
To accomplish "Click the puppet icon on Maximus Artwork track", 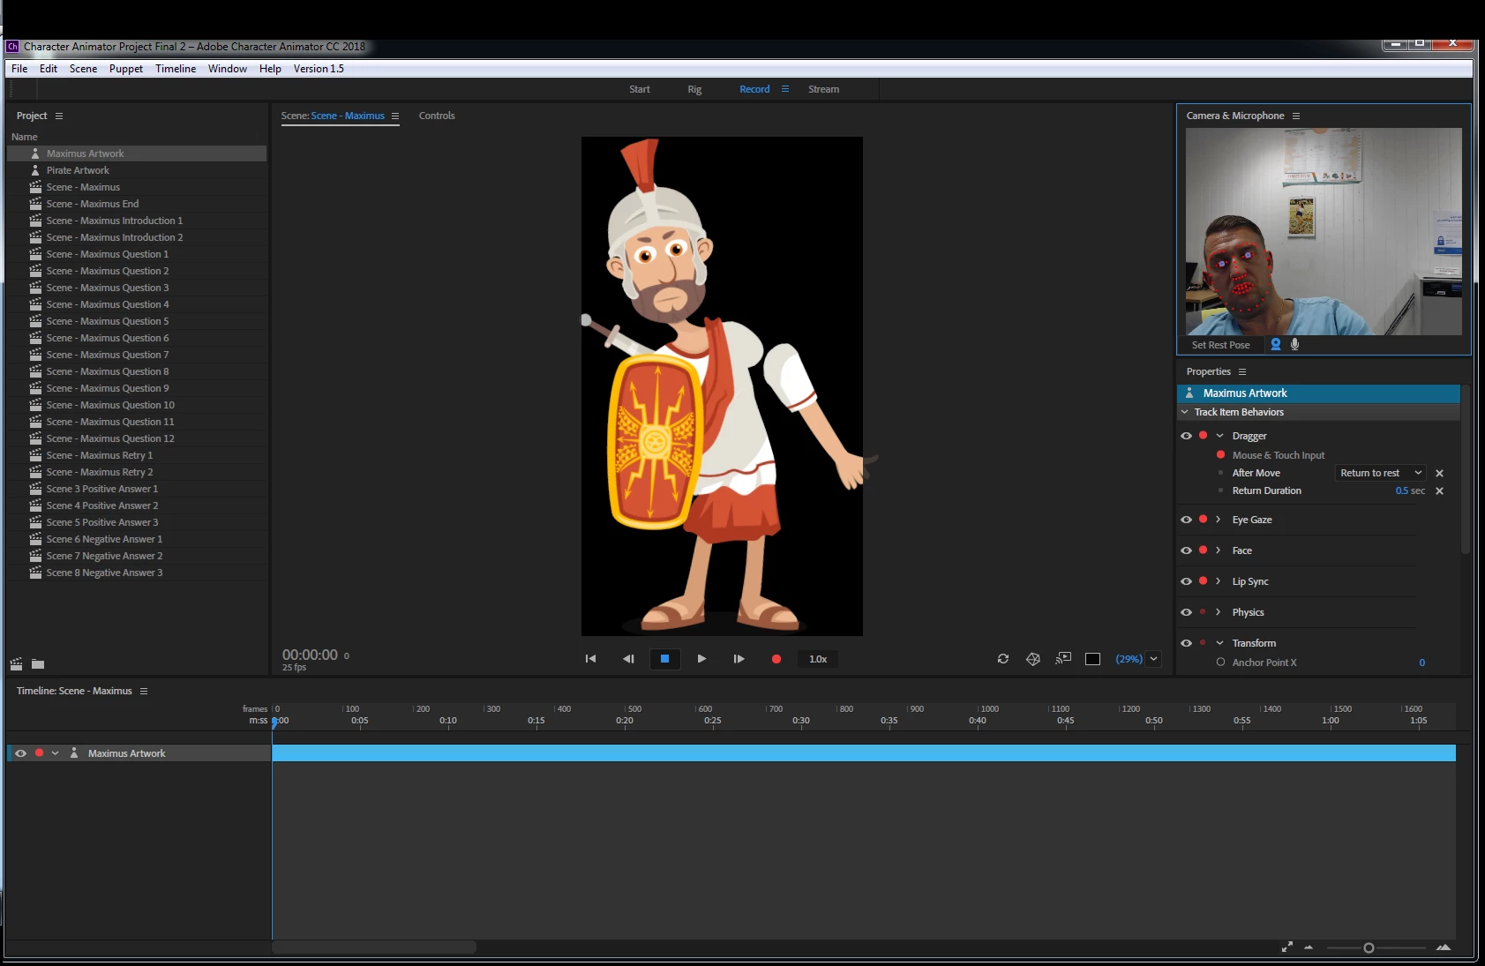I will tap(74, 753).
